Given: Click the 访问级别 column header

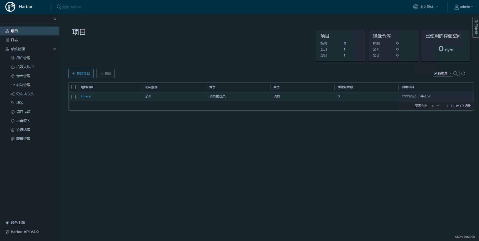Looking at the screenshot, I should (151, 87).
